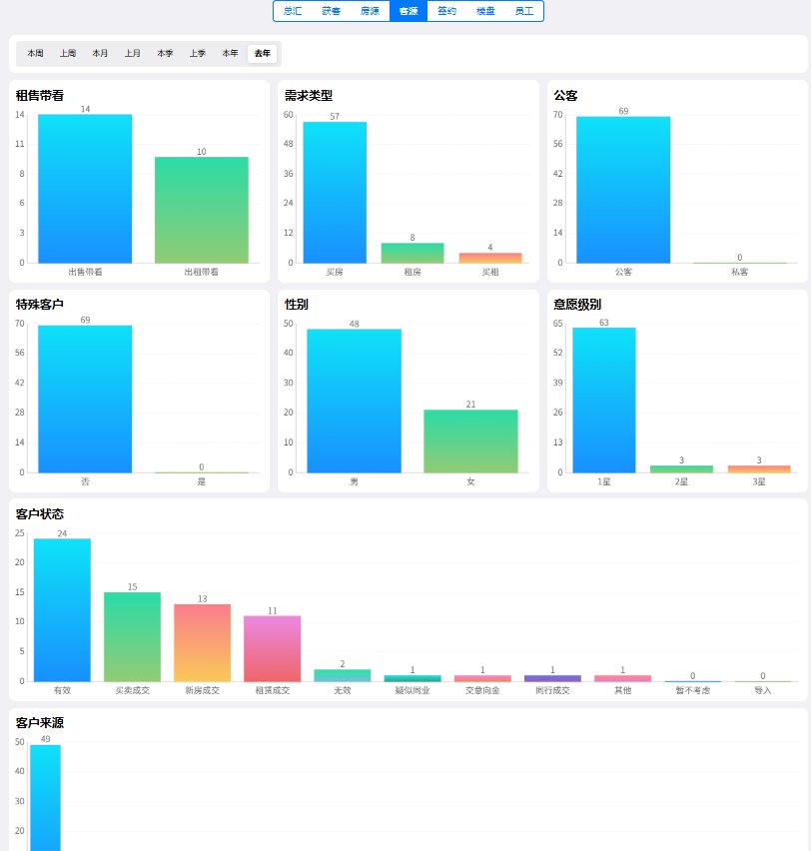This screenshot has width=811, height=851.
Task: Select the 本年 time range
Action: coord(230,53)
